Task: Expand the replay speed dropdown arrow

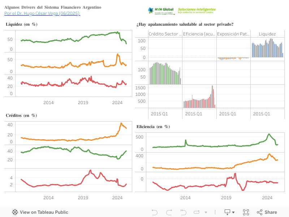Action: (x=206, y=212)
